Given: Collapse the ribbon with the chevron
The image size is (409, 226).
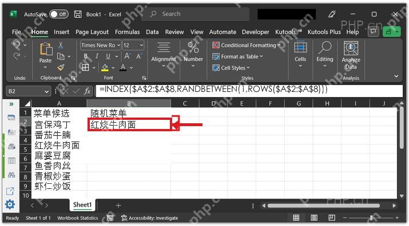Looking at the screenshot, I should click(x=396, y=76).
